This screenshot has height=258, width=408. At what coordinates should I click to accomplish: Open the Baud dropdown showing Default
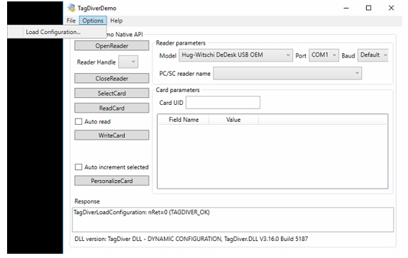tap(373, 55)
